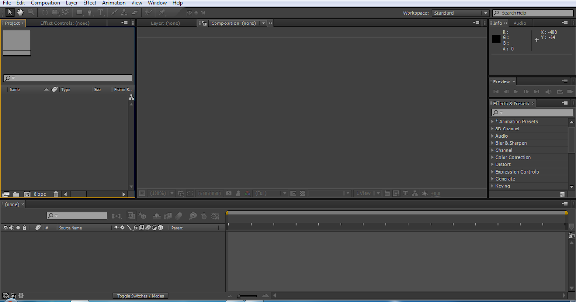Switch to the Audio tab

520,23
